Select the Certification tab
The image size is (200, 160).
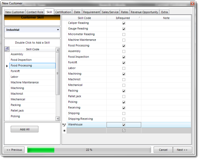63,12
